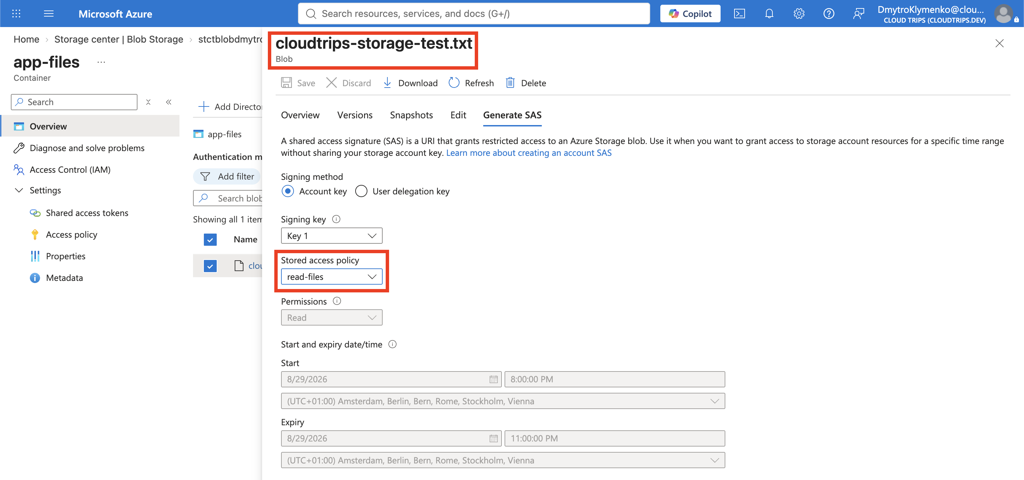Image resolution: width=1024 pixels, height=480 pixels.
Task: Click the sidebar Search box
Action: (x=74, y=102)
